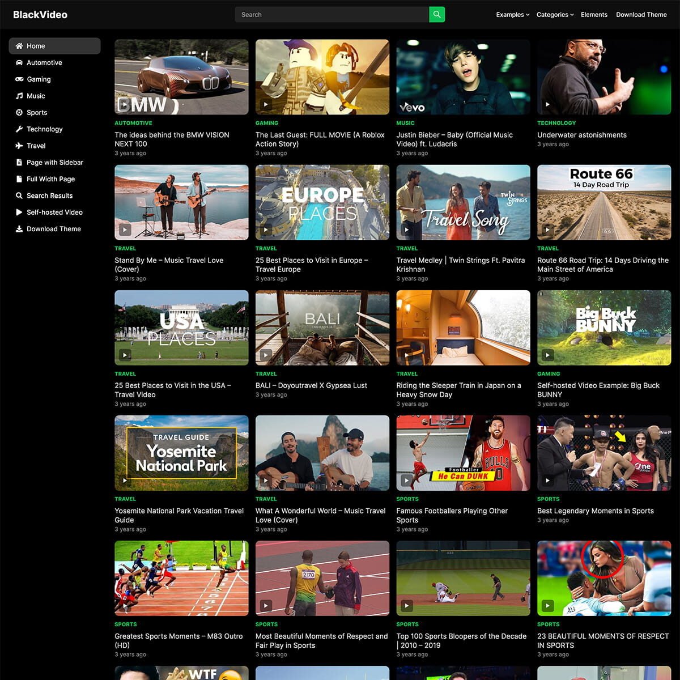Open the BlackVideo logo link

[x=40, y=15]
